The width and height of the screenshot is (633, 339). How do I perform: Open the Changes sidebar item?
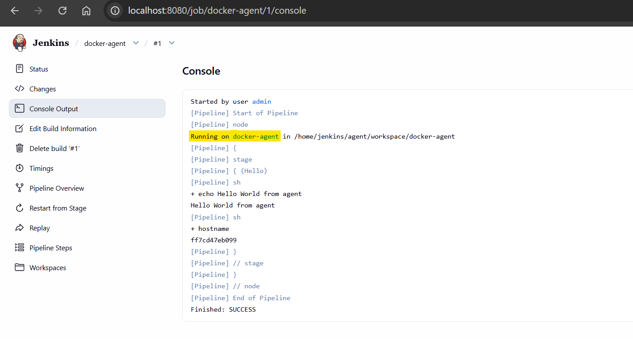pyautogui.click(x=87, y=89)
